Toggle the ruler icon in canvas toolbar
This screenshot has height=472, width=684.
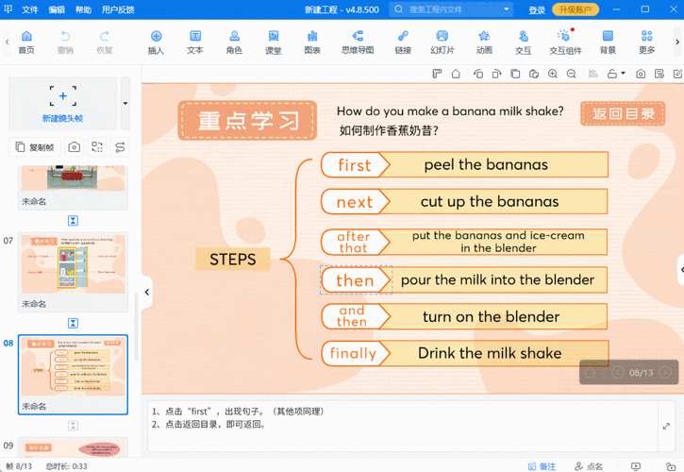coord(437,74)
